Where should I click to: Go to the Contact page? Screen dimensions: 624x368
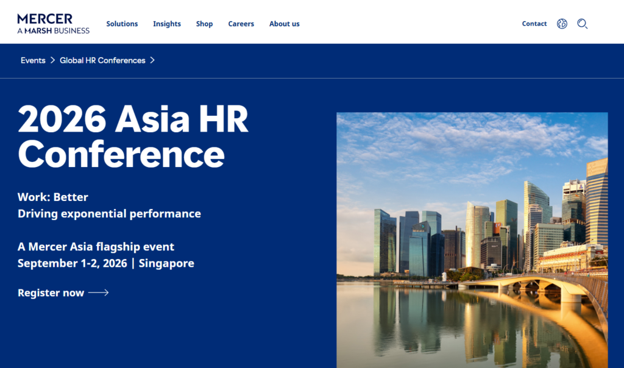pos(534,24)
